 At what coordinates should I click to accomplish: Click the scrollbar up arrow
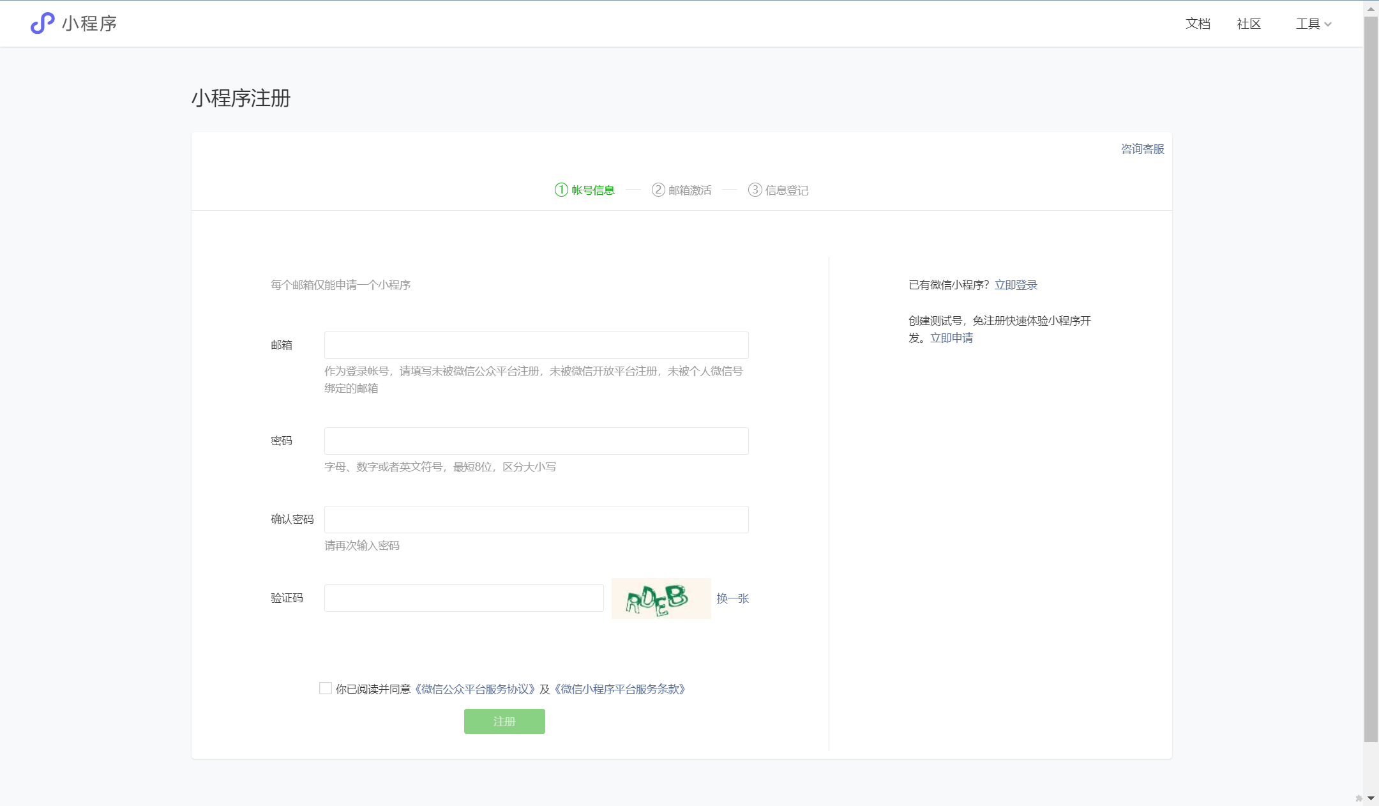click(x=1371, y=8)
